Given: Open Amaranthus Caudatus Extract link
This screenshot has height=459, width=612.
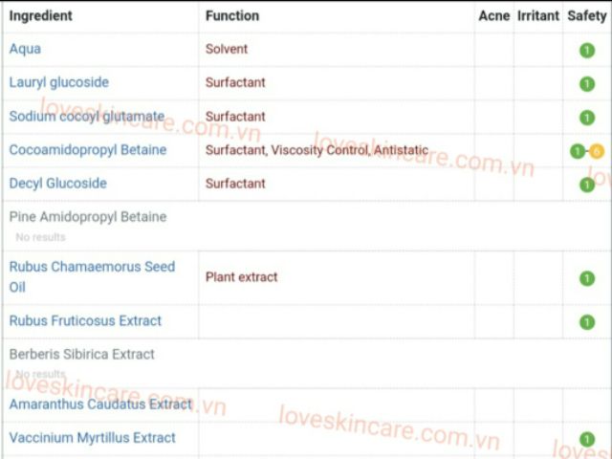Looking at the screenshot, I should [x=100, y=404].
